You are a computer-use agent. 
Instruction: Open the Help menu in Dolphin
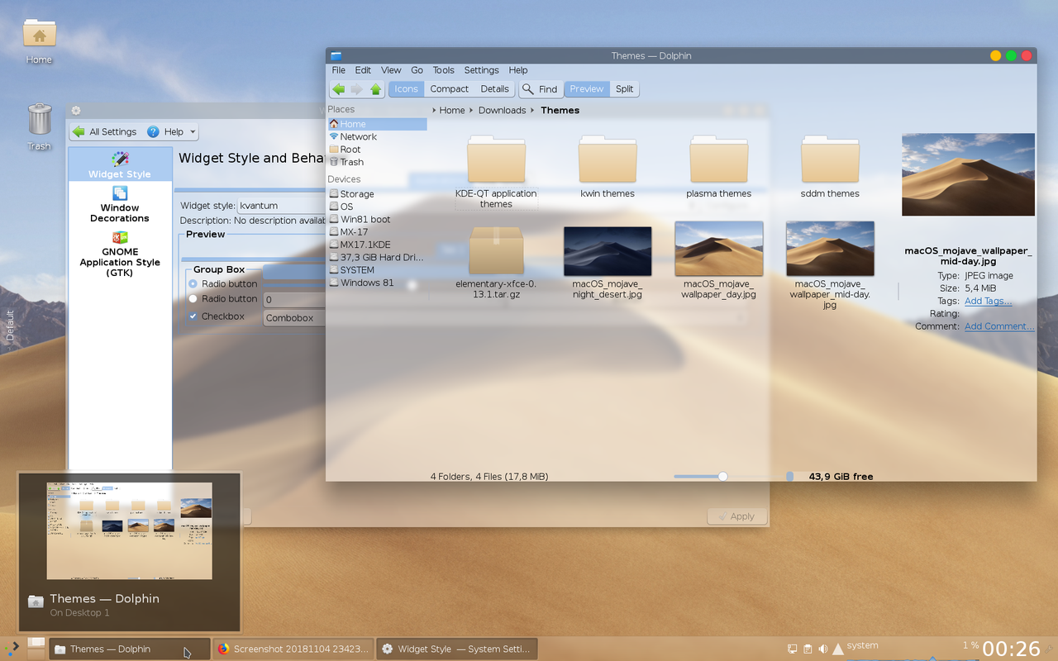click(x=518, y=70)
